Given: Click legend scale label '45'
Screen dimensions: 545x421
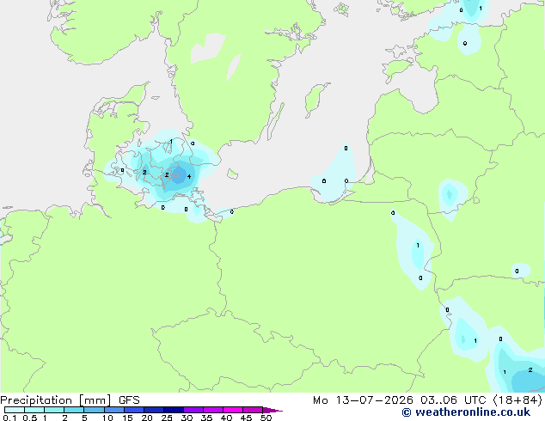Looking at the screenshot, I should point(246,418).
